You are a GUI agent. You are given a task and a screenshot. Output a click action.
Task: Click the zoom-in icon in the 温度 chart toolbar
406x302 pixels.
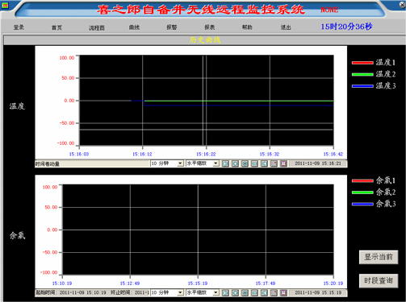235,163
